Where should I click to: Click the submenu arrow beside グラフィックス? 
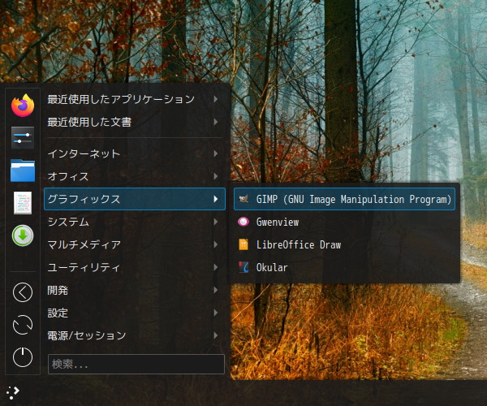pos(216,199)
